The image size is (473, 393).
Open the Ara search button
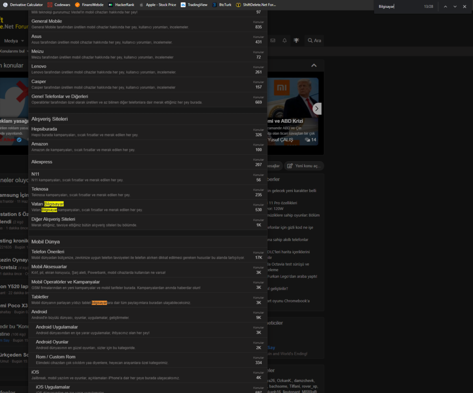(x=314, y=40)
